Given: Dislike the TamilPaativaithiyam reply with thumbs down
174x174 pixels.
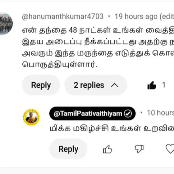Looking at the screenshot, I should tap(139, 149).
